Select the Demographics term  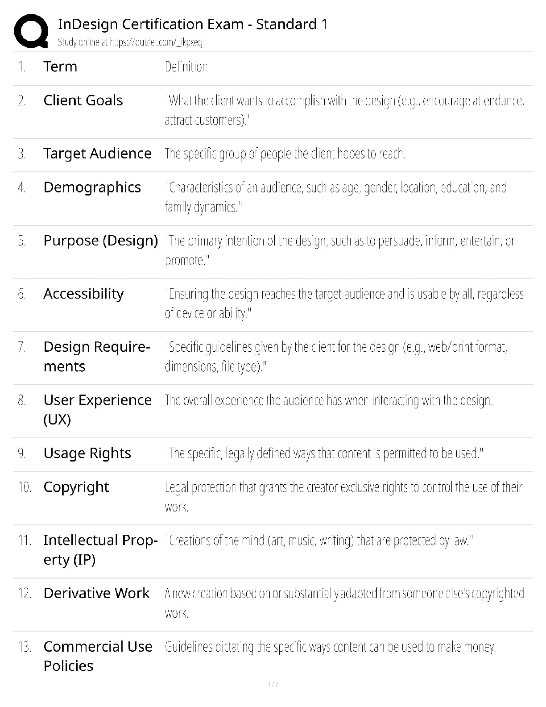tap(92, 187)
